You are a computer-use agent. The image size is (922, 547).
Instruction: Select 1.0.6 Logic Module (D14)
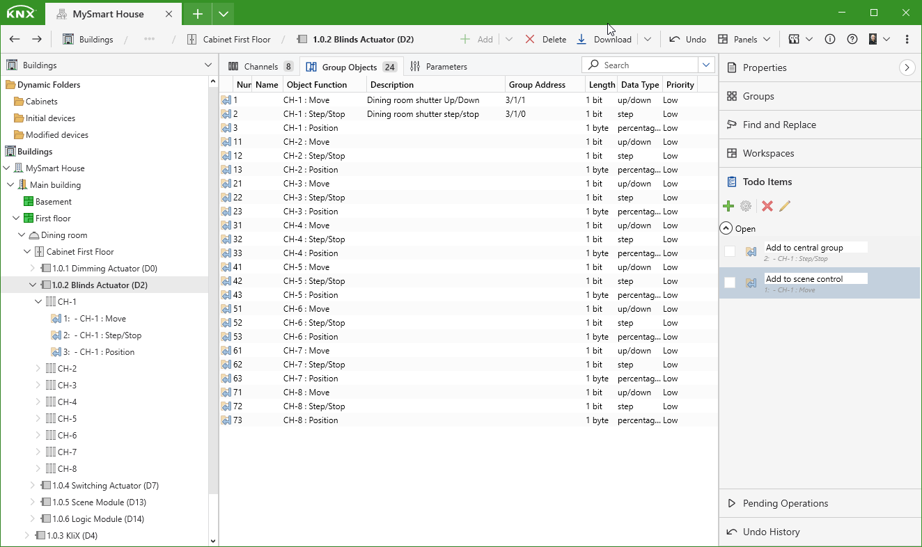tap(98, 519)
